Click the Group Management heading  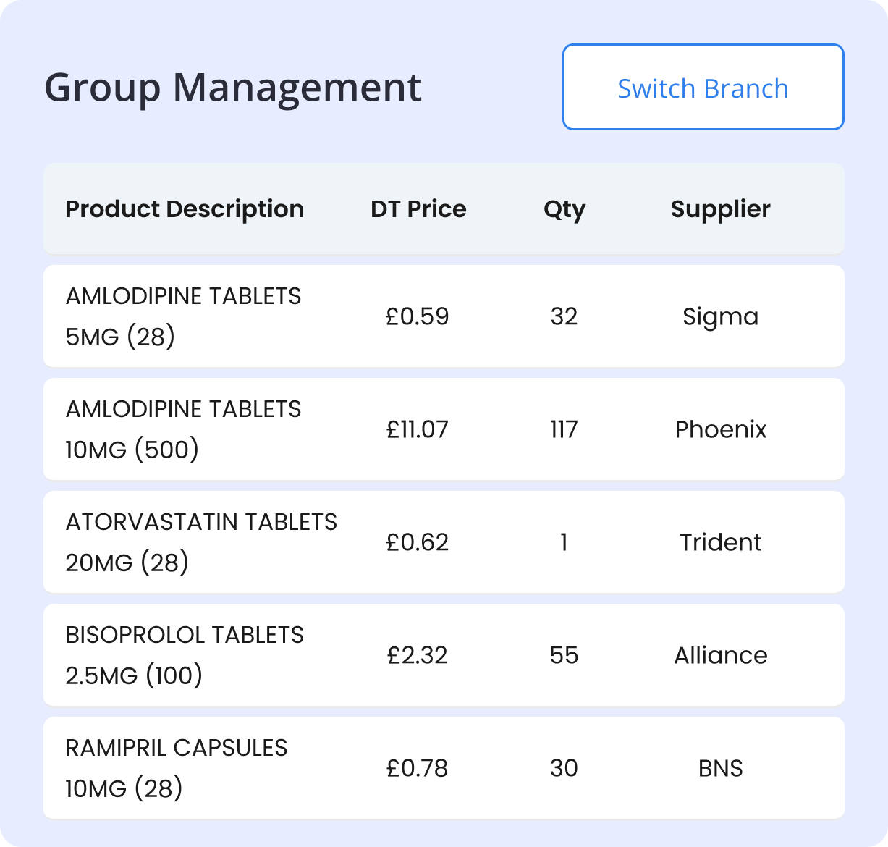(x=233, y=86)
